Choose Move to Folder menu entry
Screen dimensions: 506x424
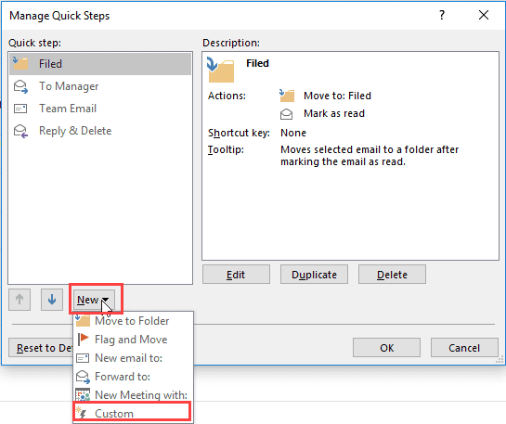[x=133, y=321]
